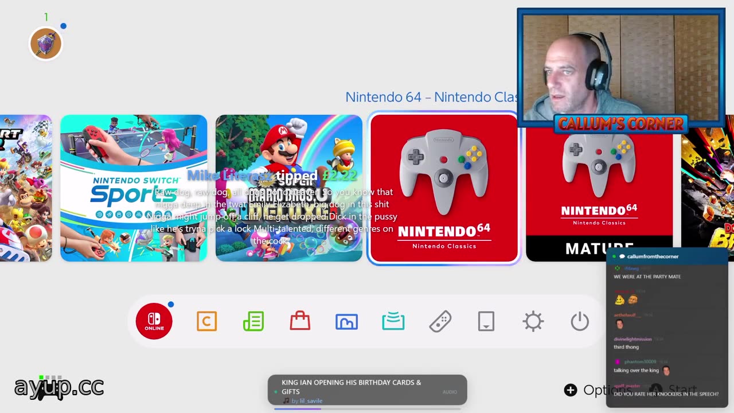Open the teal GameShare icon
This screenshot has height=413, width=734.
click(393, 321)
